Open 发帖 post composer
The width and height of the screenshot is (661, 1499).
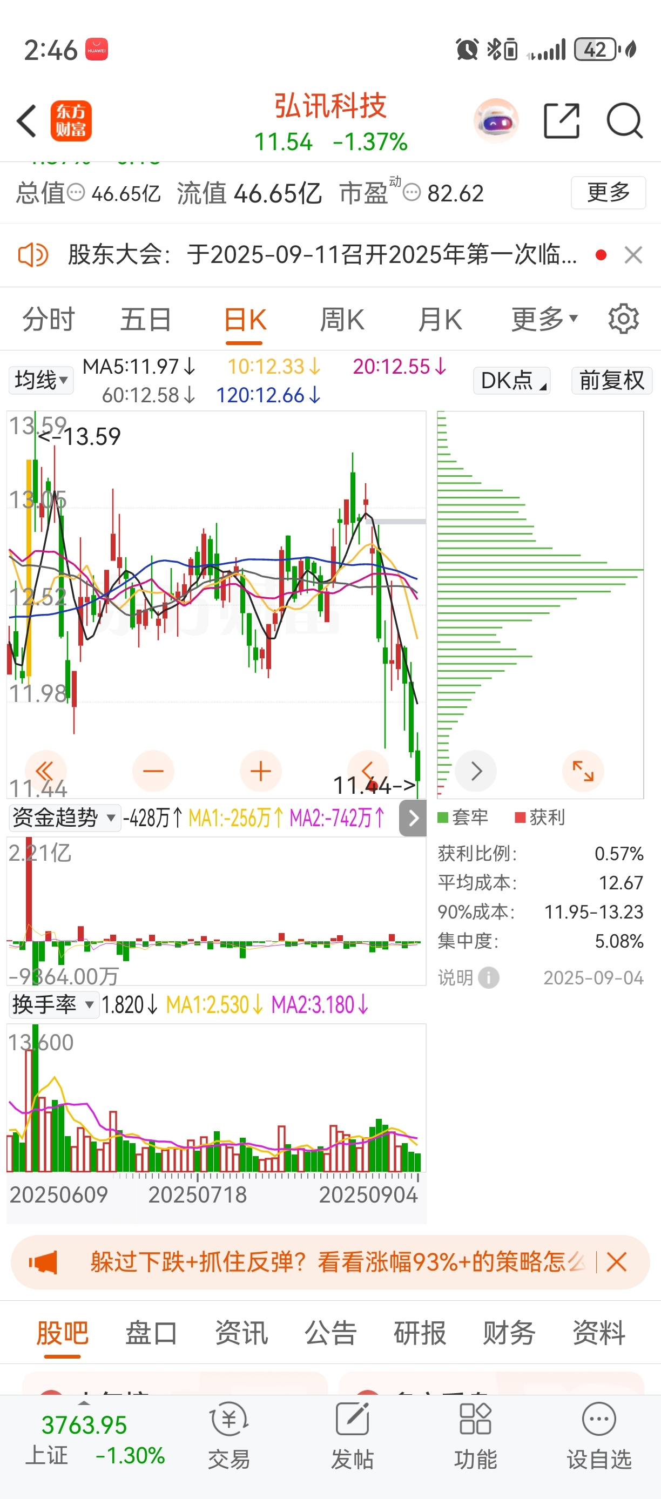(352, 1436)
